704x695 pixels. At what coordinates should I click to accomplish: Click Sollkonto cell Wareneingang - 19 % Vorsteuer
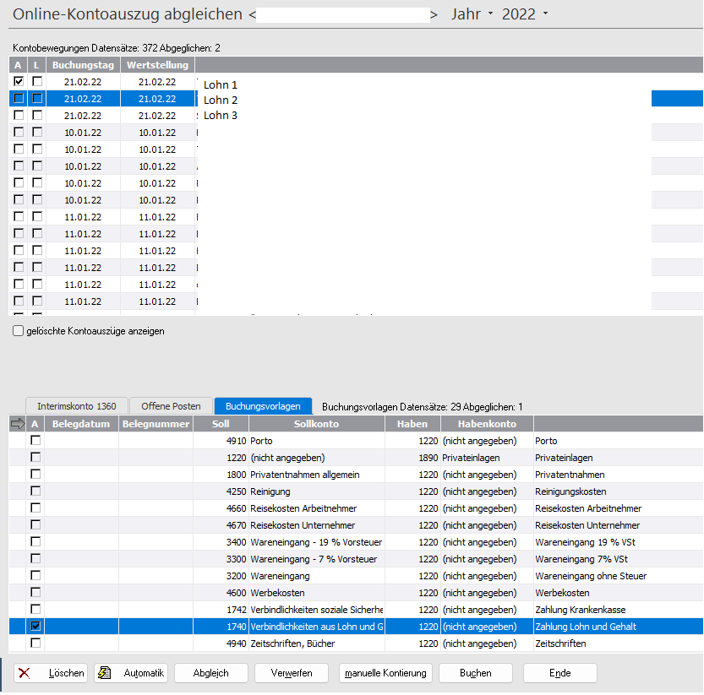pyautogui.click(x=316, y=542)
